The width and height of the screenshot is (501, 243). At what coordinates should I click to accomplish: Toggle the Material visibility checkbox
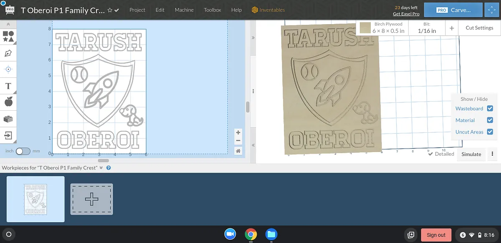pos(490,120)
